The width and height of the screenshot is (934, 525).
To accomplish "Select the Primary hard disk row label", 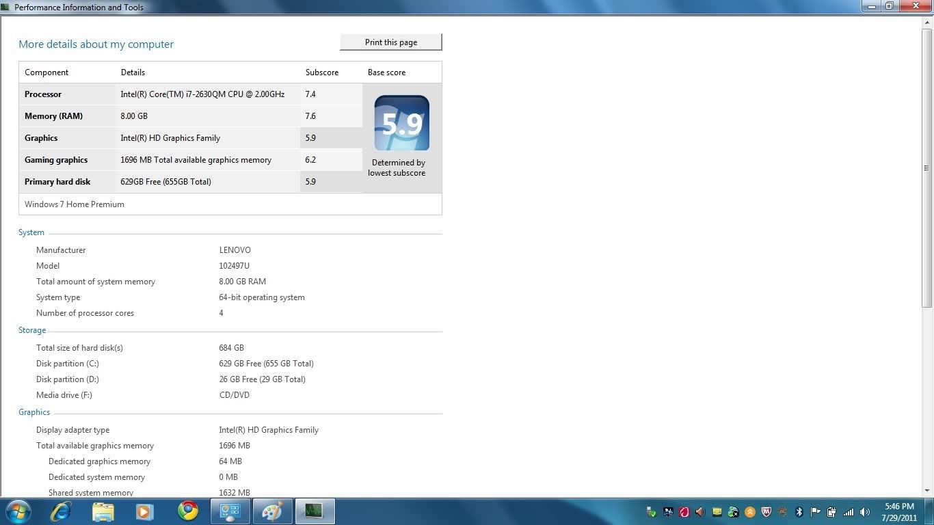I will (57, 182).
